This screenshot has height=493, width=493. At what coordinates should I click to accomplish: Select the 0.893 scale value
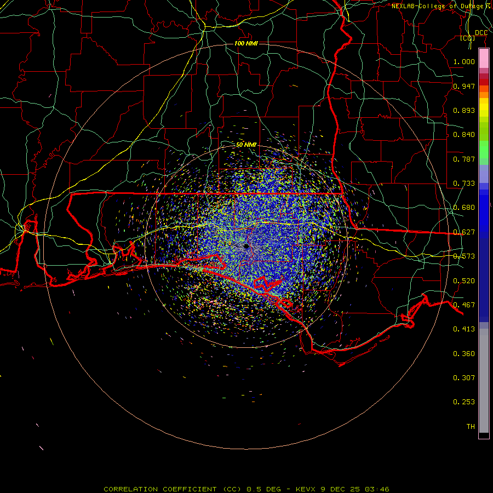pos(464,110)
